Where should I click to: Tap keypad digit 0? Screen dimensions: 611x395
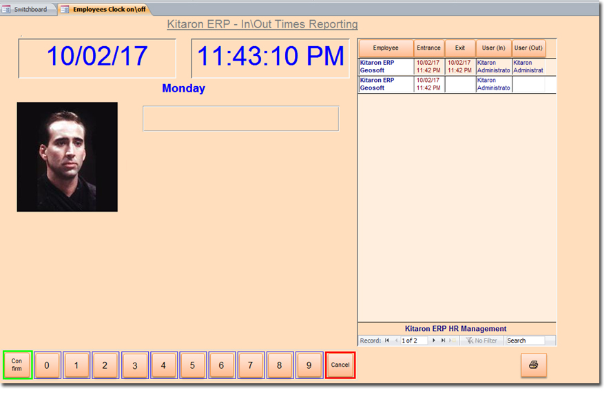point(47,365)
